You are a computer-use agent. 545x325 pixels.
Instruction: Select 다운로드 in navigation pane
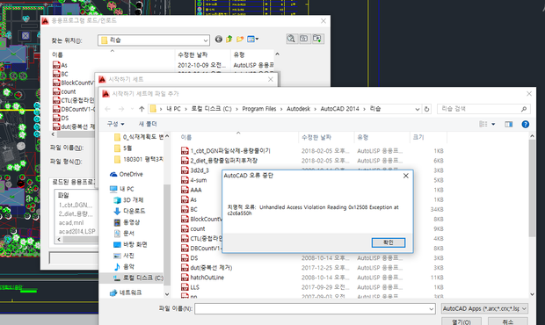coord(129,211)
